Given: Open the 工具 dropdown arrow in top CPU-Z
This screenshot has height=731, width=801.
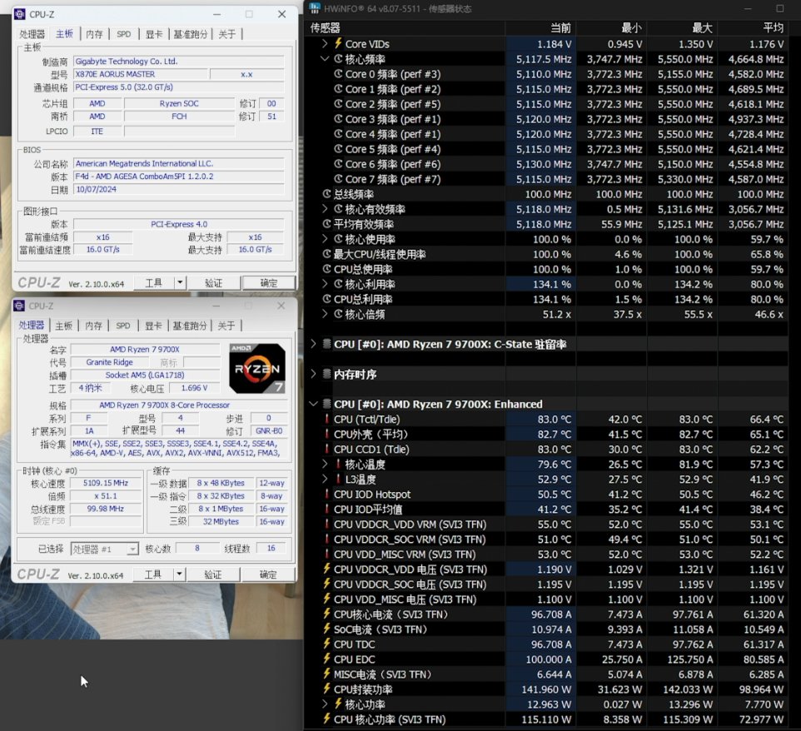Looking at the screenshot, I should pyautogui.click(x=180, y=282).
